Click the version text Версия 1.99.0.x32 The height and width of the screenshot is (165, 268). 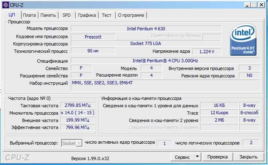pos(90,158)
